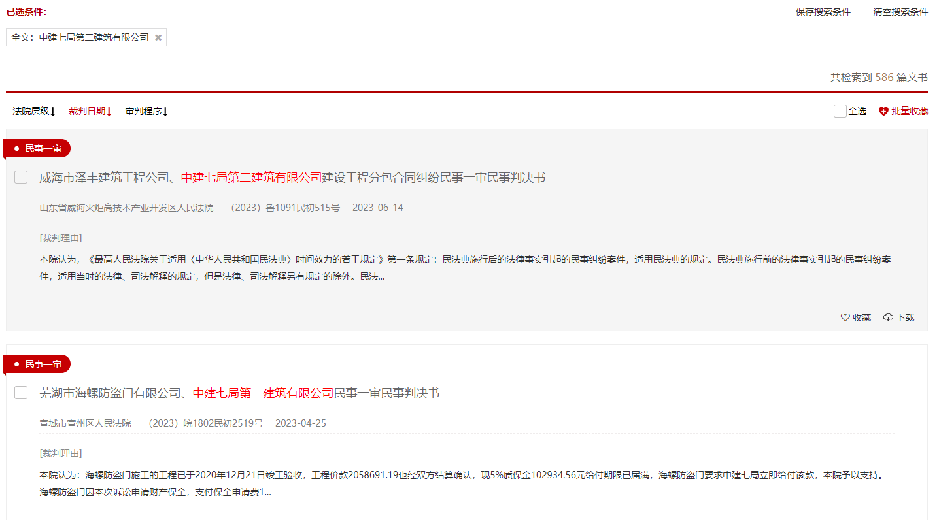
Task: Tick the 全选 checkbox
Action: coord(840,112)
